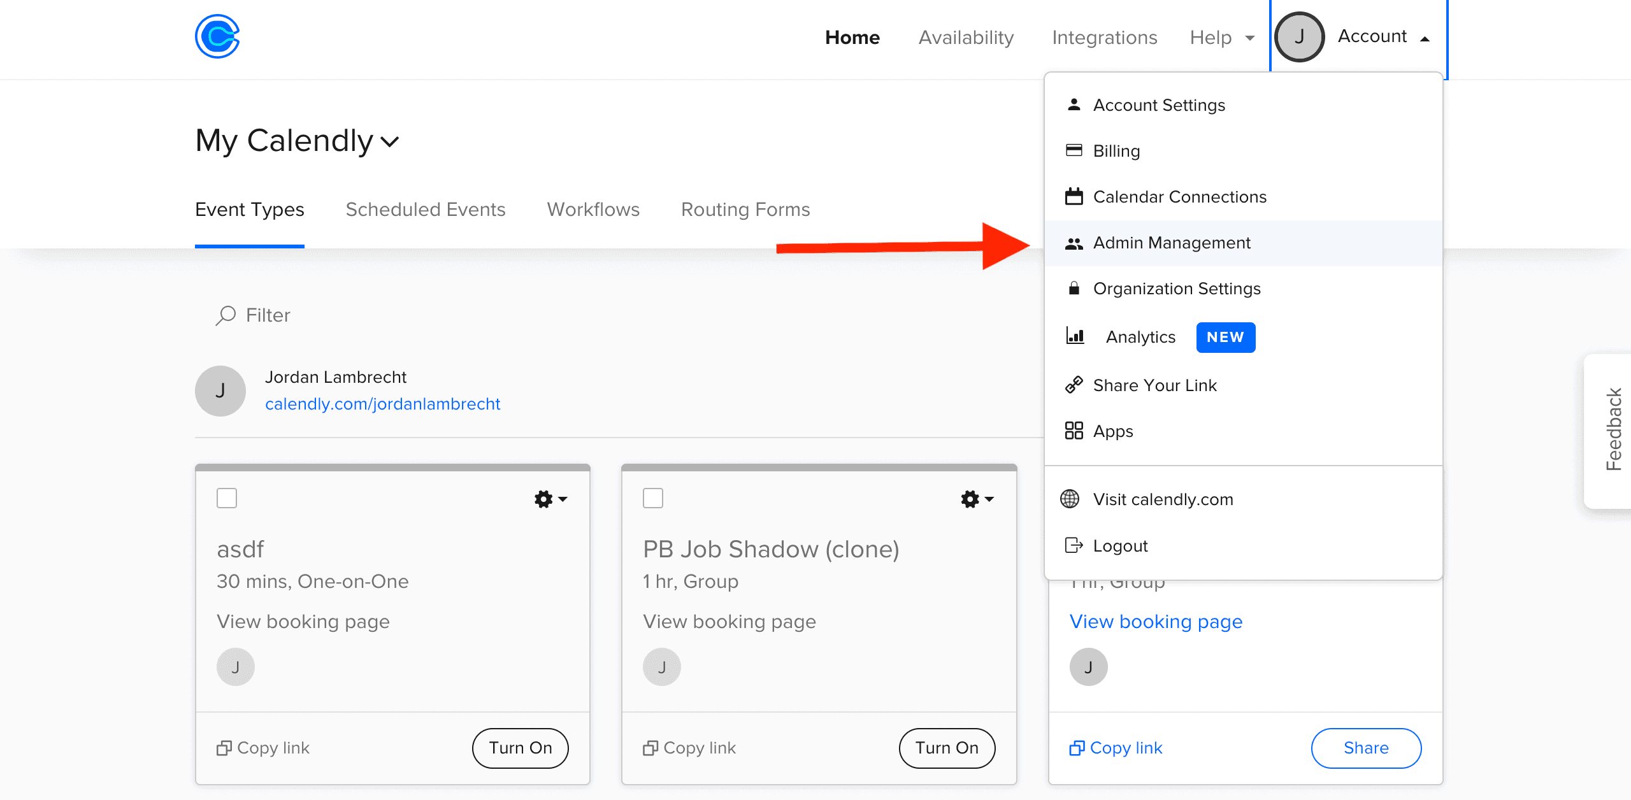The height and width of the screenshot is (800, 1631).
Task: Open the Integrations page
Action: 1105,38
